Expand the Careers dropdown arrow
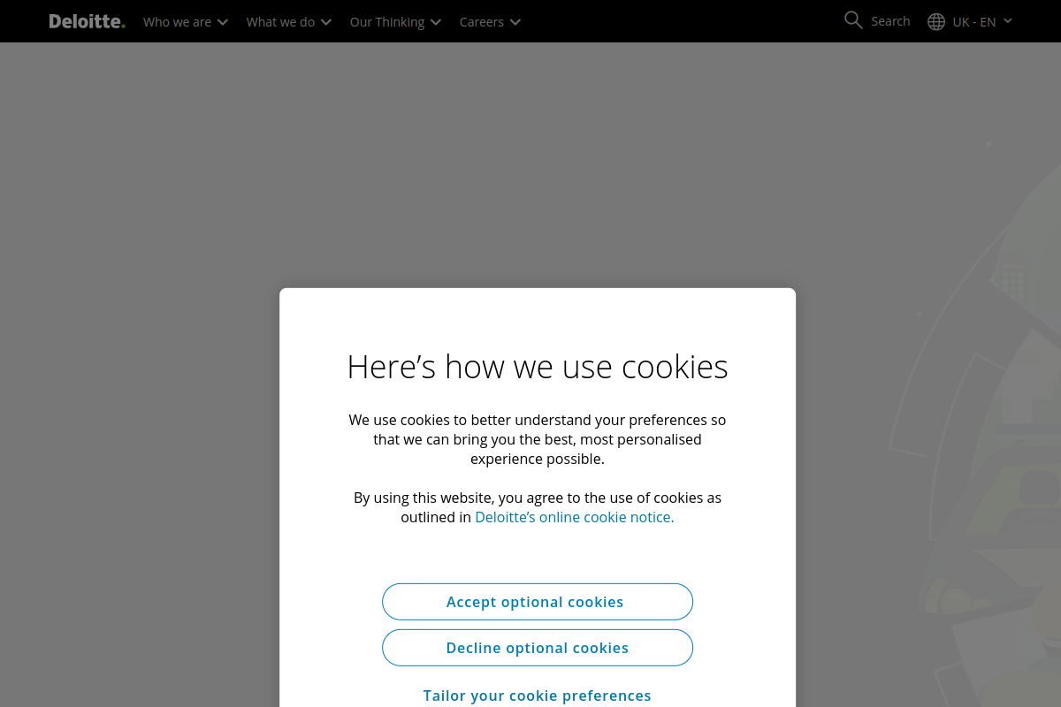This screenshot has width=1061, height=707. (515, 21)
